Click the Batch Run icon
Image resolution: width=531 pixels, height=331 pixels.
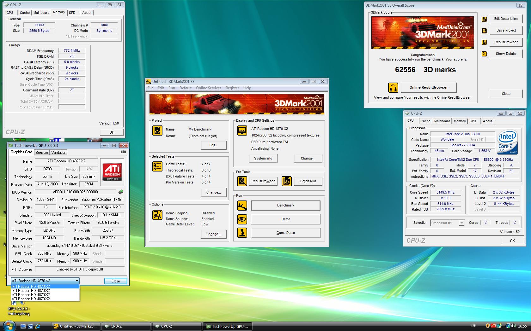pyautogui.click(x=287, y=181)
